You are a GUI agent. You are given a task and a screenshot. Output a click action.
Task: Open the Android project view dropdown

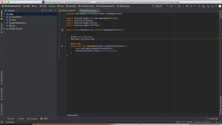(x=11, y=10)
